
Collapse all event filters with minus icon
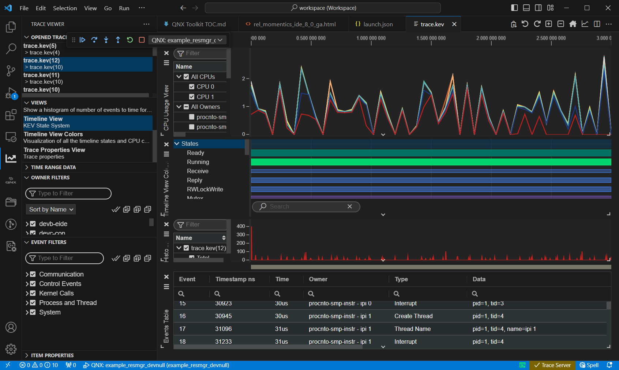pos(148,258)
